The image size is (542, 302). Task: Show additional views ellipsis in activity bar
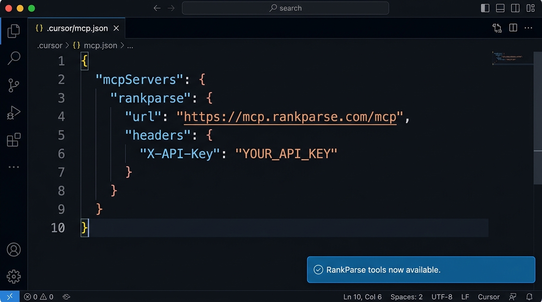[14, 167]
